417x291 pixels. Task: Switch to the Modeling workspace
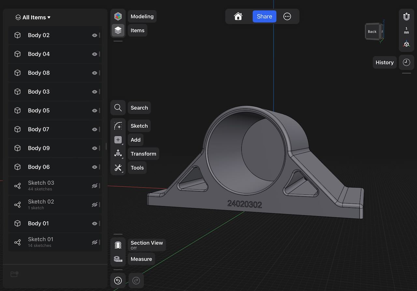tap(118, 16)
